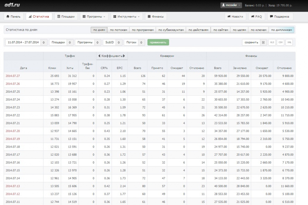Click the rejected amount 11 710.00

tap(287, 115)
